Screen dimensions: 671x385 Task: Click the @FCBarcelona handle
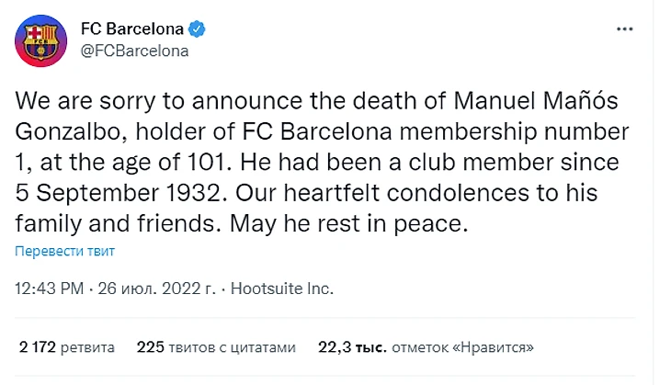(134, 51)
